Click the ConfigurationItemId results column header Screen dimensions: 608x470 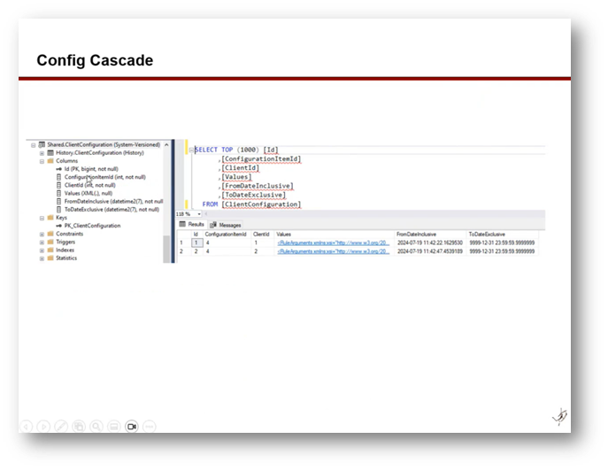(x=226, y=235)
